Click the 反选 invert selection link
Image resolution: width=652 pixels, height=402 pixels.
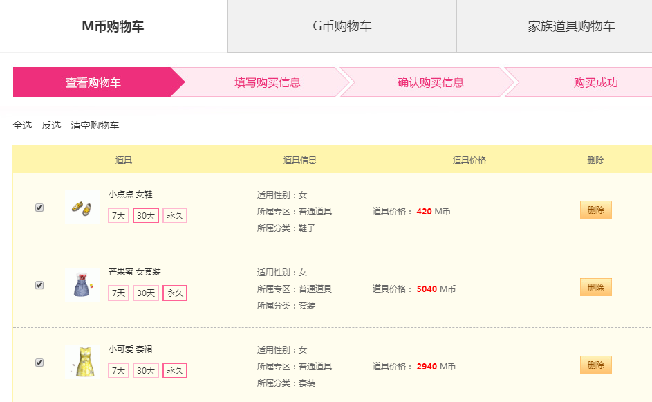tap(51, 125)
